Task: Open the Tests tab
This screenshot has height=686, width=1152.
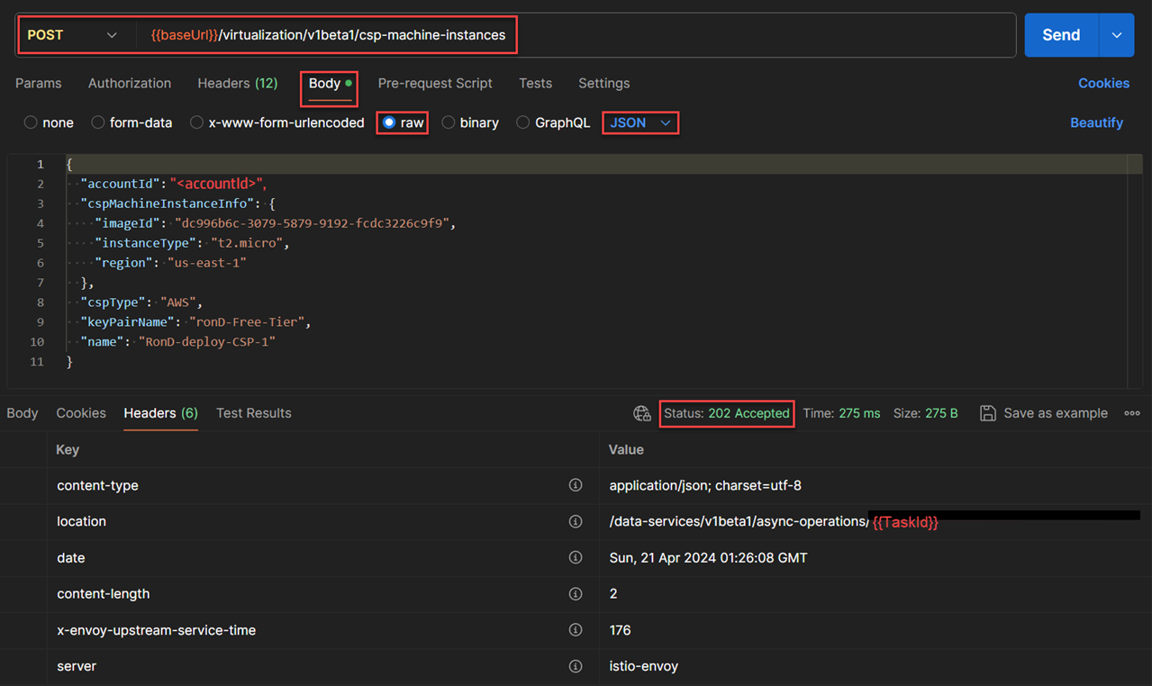Action: coord(535,83)
